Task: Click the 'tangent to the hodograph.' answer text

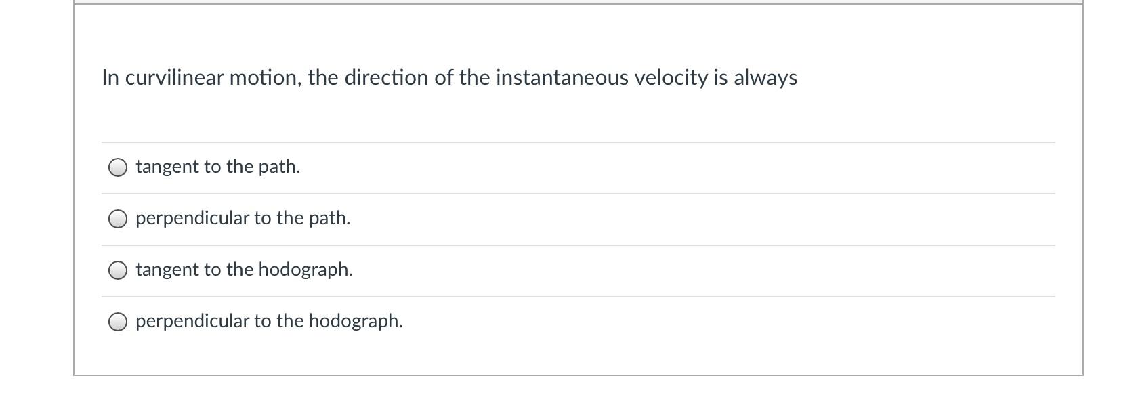Action: [x=244, y=270]
